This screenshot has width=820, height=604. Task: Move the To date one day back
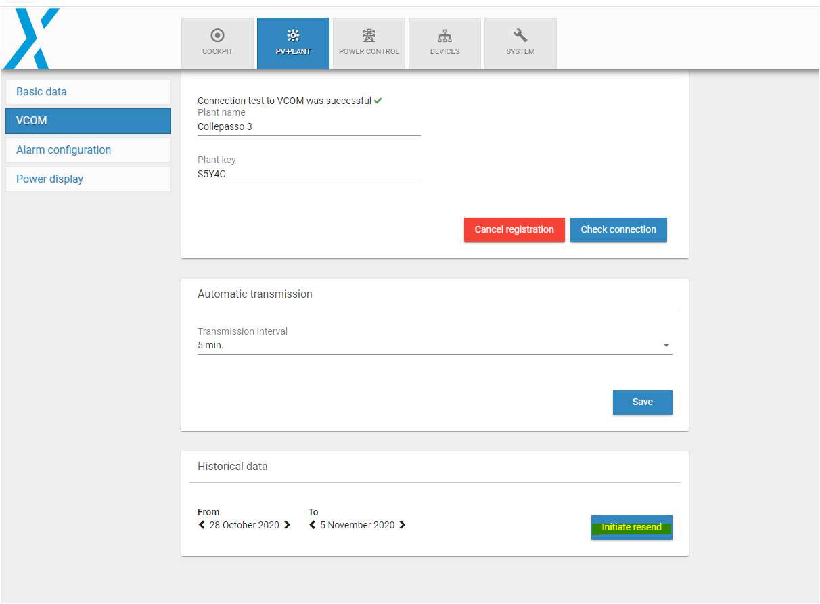(x=313, y=525)
